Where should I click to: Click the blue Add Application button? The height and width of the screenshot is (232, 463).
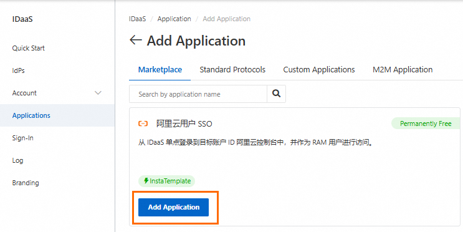click(174, 207)
